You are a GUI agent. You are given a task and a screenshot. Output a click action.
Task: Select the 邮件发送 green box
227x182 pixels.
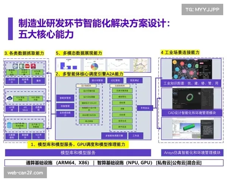click(122, 127)
